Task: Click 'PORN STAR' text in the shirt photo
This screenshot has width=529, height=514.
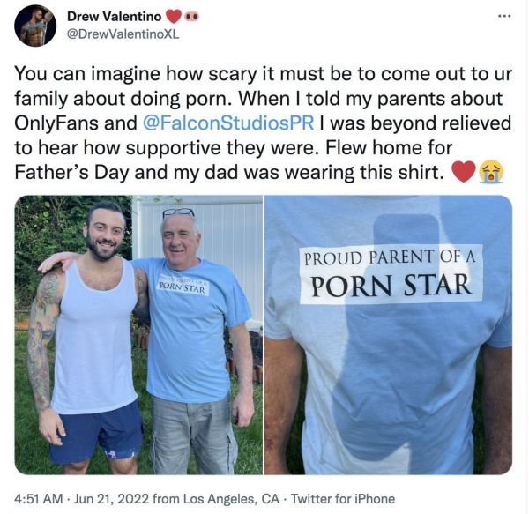Action: click(x=391, y=286)
